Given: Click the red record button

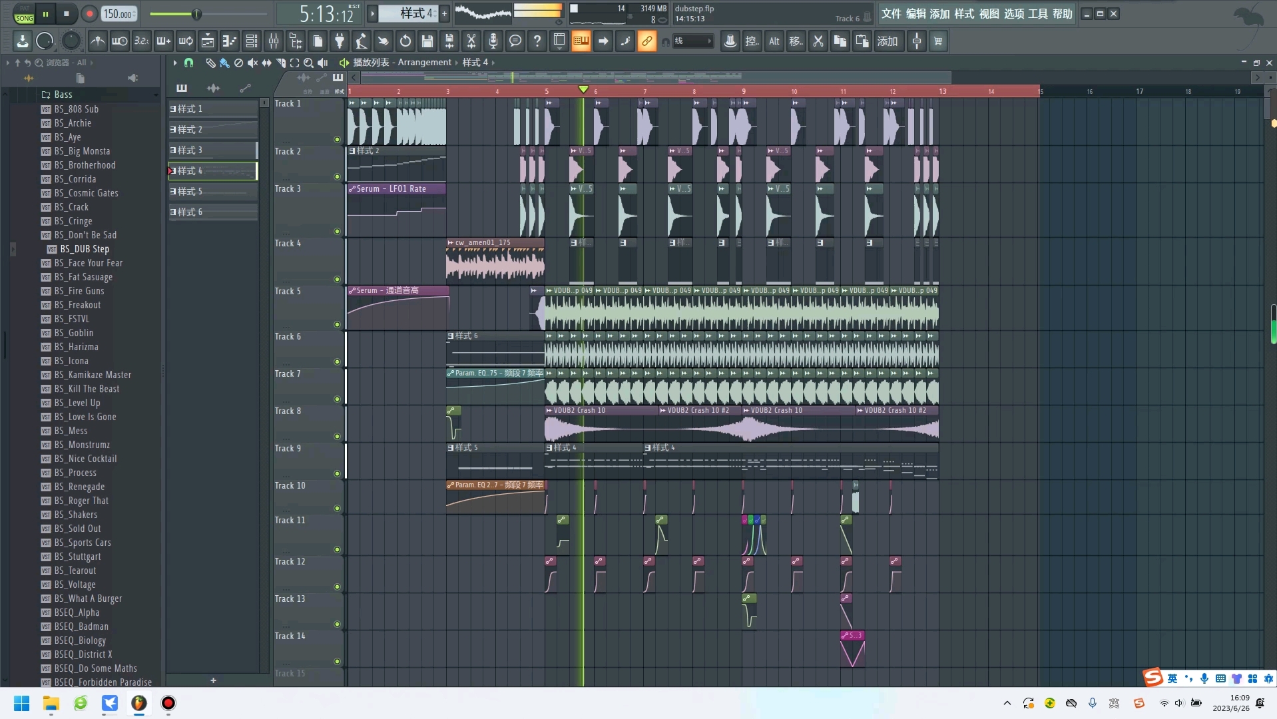Looking at the screenshot, I should click(89, 13).
